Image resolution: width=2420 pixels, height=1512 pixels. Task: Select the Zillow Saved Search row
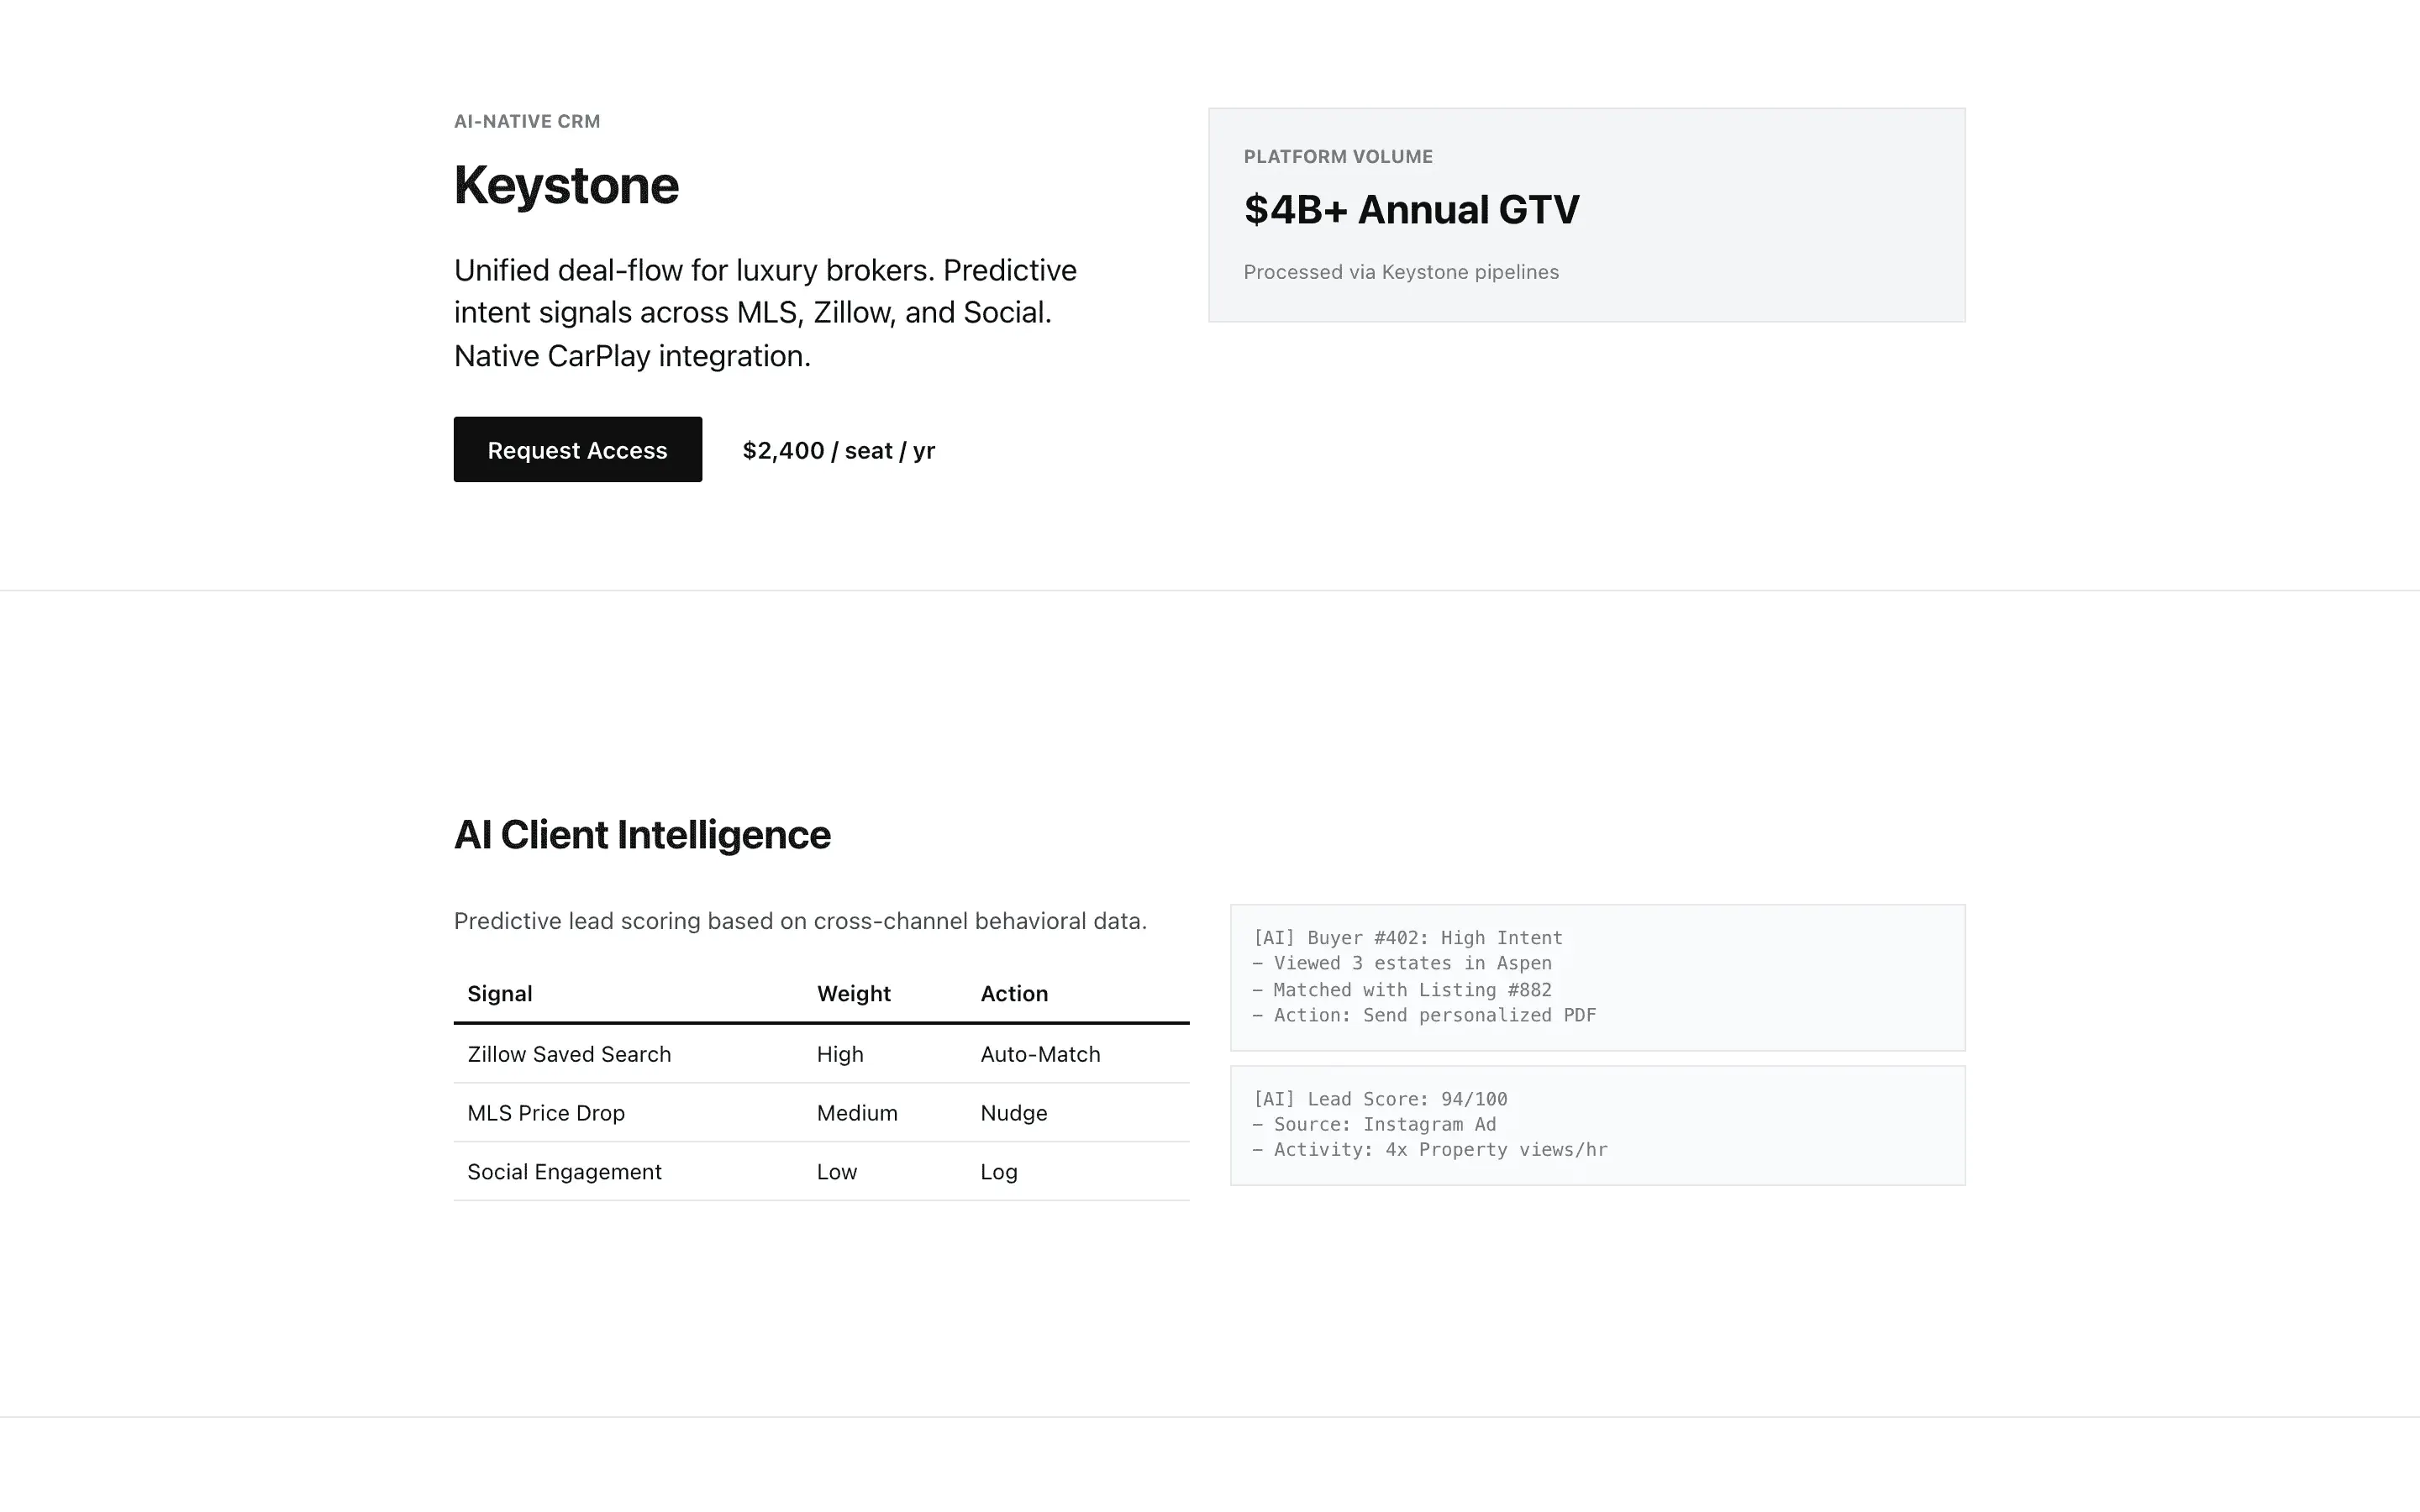point(569,1054)
